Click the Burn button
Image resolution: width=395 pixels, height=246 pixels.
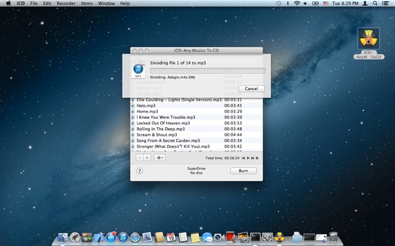point(243,171)
